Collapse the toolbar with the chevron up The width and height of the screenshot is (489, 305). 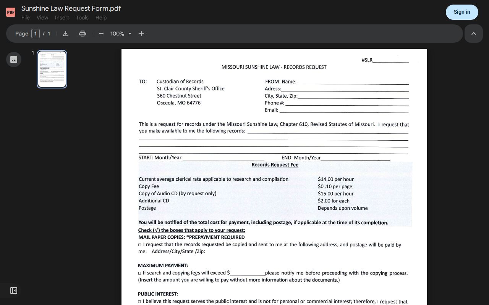474,34
